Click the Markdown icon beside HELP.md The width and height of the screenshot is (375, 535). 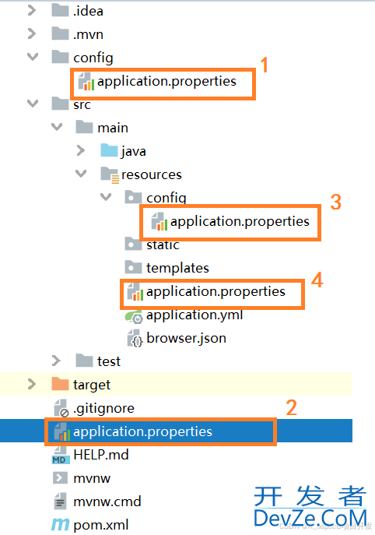(61, 455)
